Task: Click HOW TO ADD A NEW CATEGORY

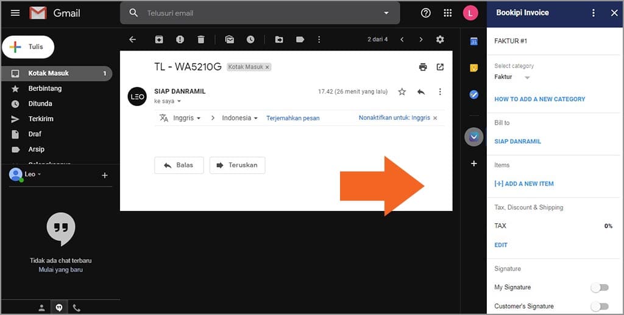Action: [540, 99]
